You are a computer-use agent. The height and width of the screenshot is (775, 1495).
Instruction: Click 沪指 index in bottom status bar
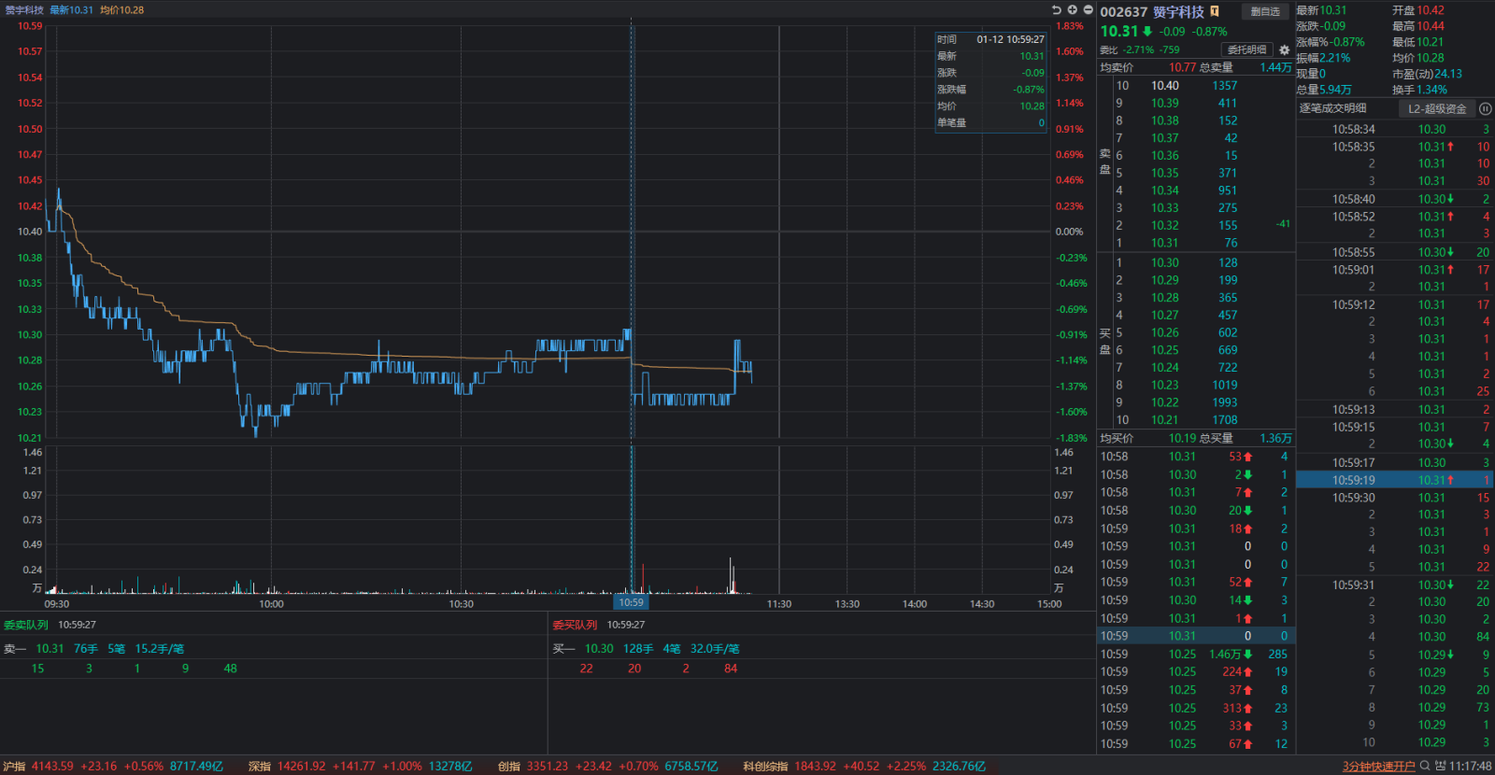tap(14, 767)
